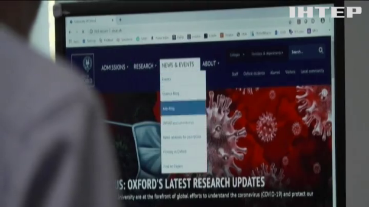
Task: Open the Local community link
Action: click(312, 71)
